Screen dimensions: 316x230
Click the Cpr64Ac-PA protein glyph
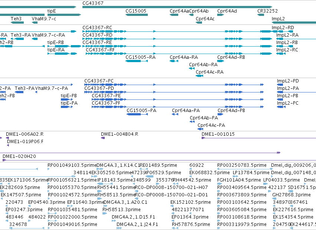[200, 129]
